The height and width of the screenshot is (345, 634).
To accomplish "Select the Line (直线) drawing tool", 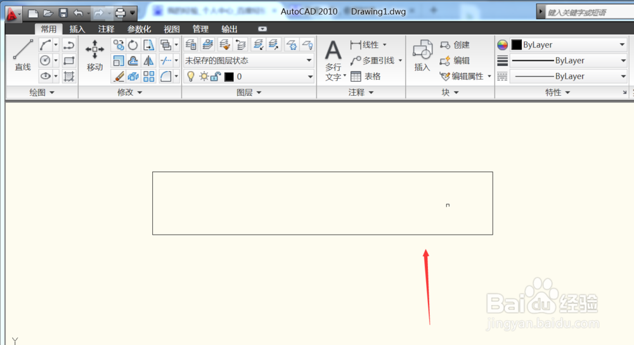I will (23, 55).
